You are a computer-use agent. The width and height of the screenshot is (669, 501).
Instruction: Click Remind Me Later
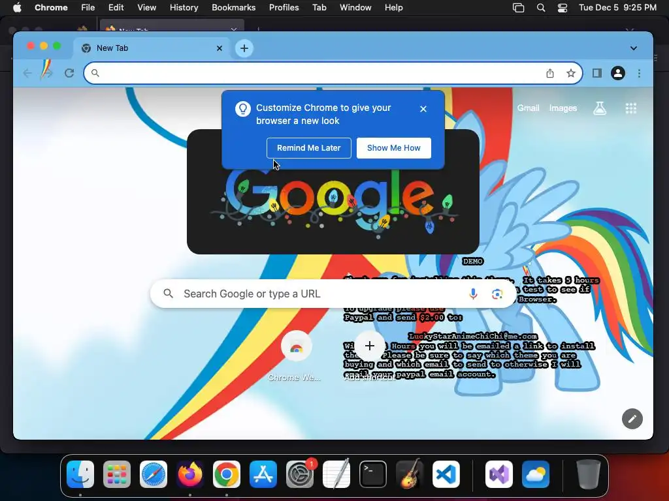309,148
